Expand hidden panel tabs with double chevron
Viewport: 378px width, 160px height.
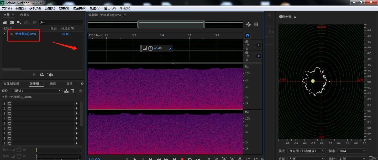[82, 84]
